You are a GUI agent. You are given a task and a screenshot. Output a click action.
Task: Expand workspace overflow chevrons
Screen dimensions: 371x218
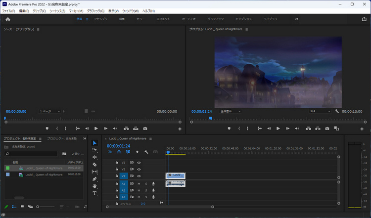(x=296, y=19)
